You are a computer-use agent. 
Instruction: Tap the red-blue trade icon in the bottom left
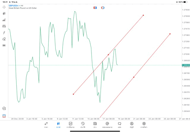point(4,116)
